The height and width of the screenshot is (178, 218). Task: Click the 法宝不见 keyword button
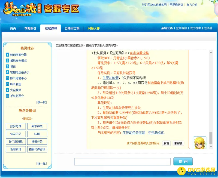click(x=16, y=134)
